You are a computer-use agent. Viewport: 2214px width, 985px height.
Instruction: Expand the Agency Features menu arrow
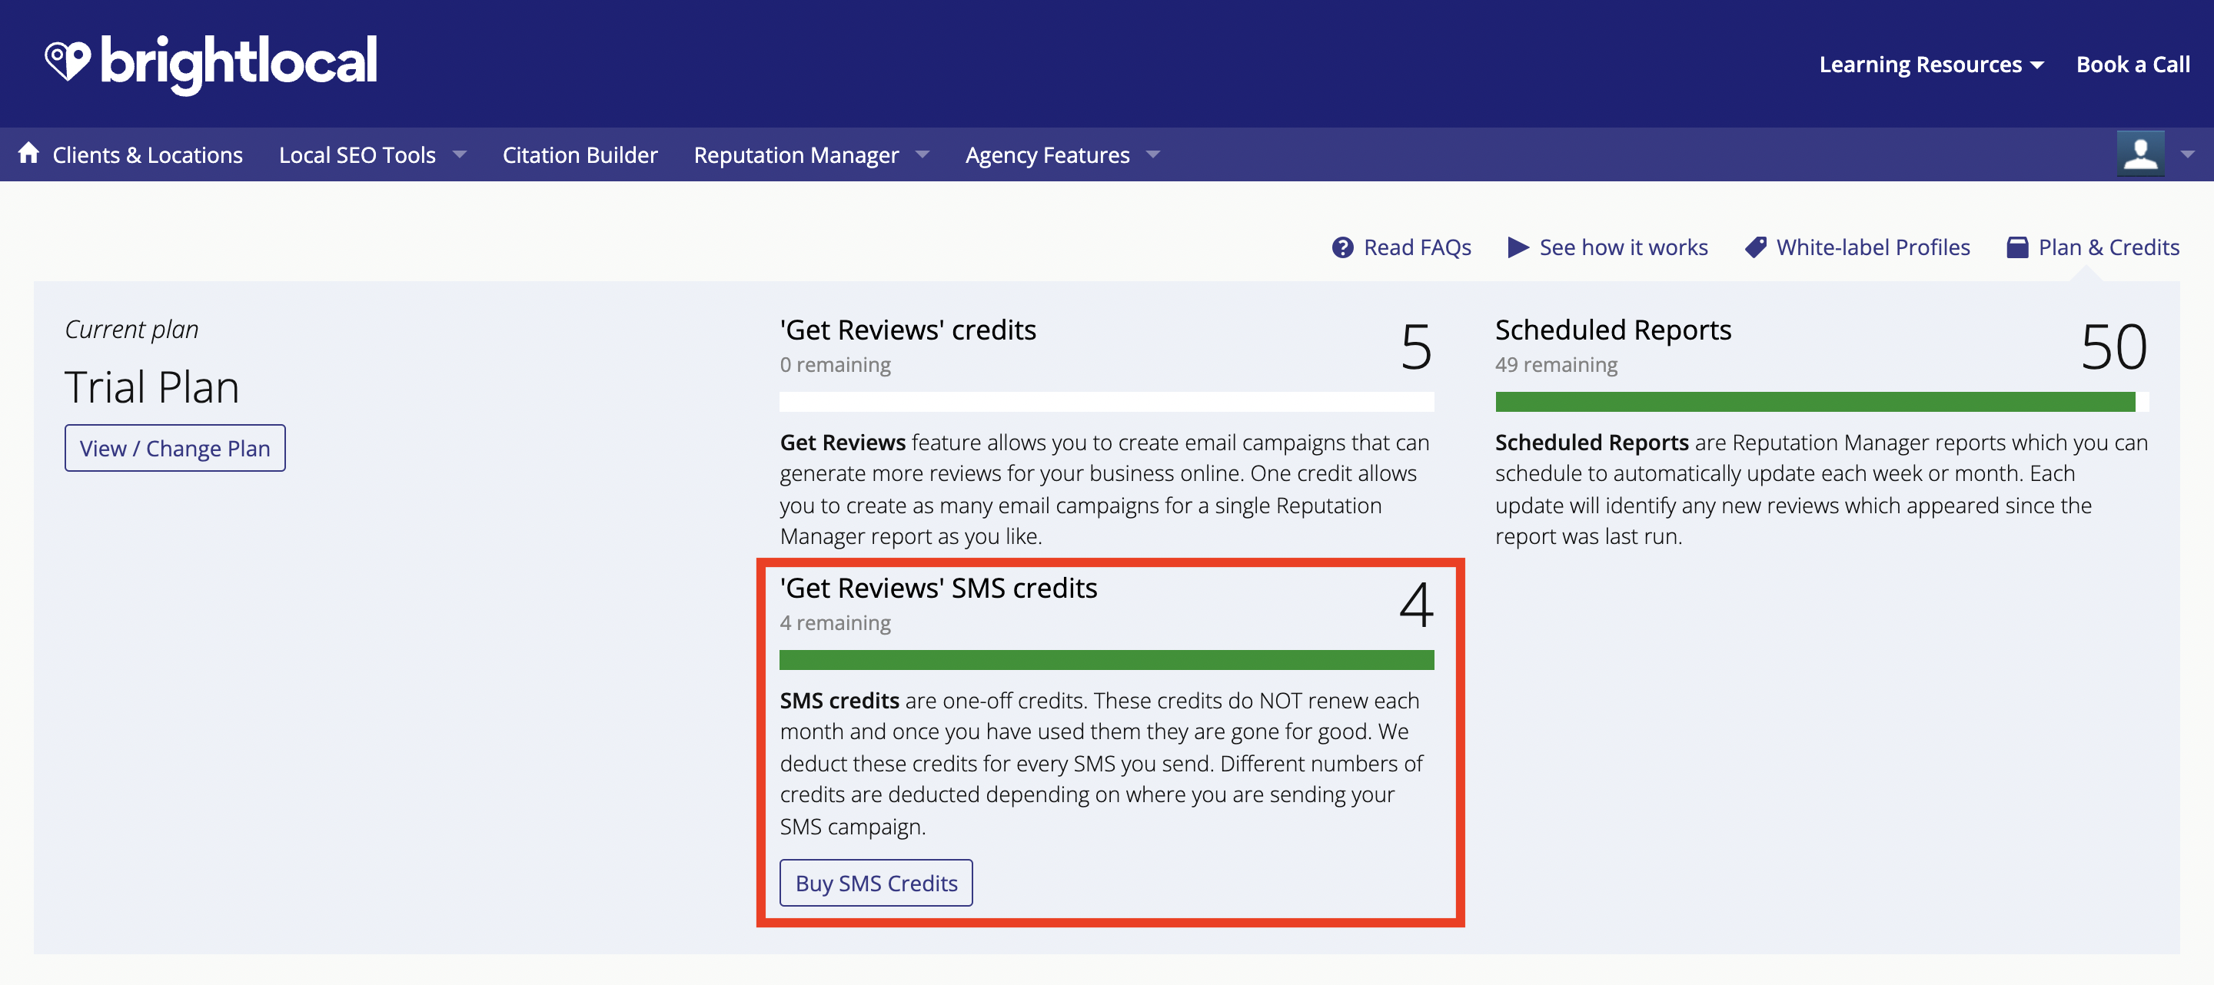(x=1153, y=154)
